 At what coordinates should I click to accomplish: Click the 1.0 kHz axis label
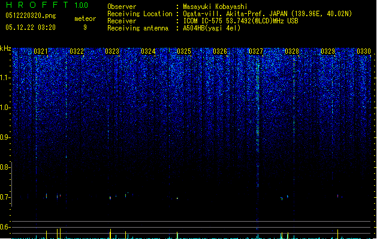(5, 108)
